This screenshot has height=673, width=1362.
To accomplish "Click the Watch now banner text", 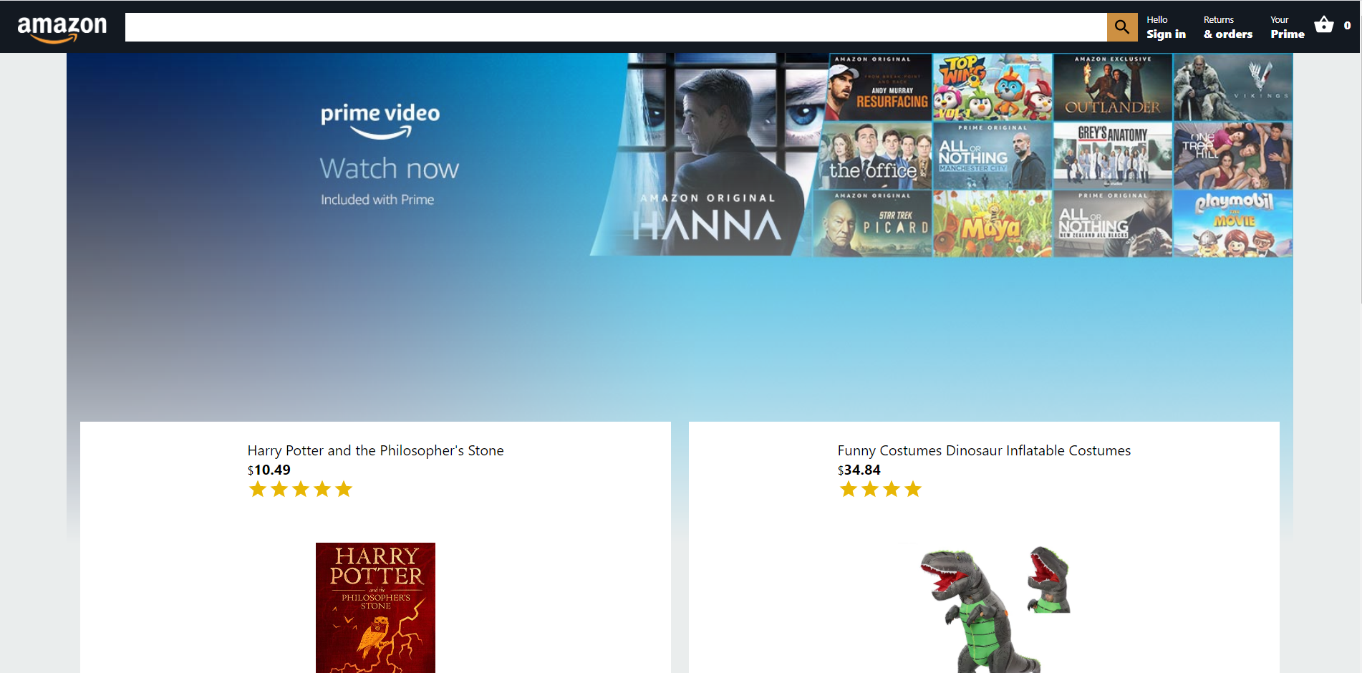I will tap(390, 169).
